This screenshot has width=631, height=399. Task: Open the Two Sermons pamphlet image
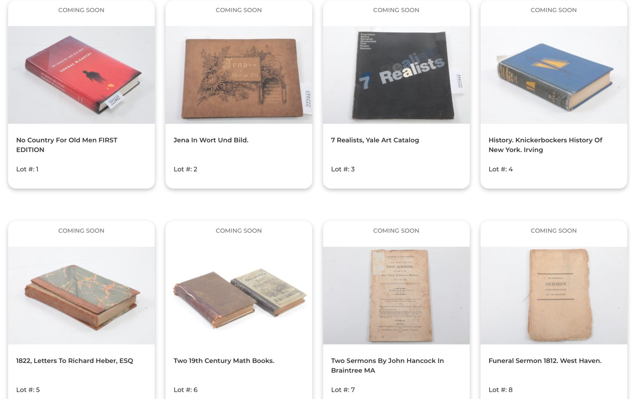[x=396, y=296]
